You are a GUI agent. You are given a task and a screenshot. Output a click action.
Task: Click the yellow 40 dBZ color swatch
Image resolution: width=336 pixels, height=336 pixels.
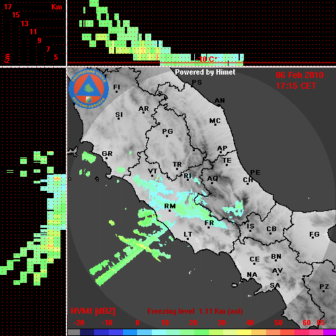(x=245, y=333)
